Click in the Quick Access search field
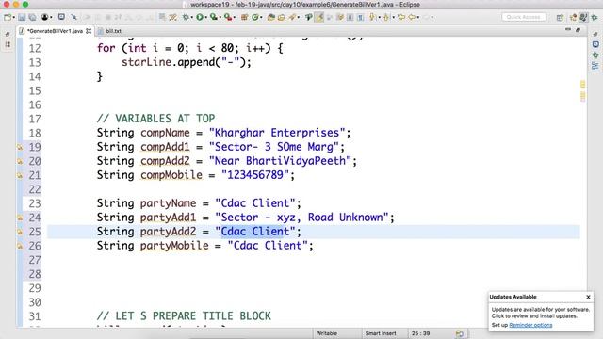The width and height of the screenshot is (603, 339). coord(524,17)
